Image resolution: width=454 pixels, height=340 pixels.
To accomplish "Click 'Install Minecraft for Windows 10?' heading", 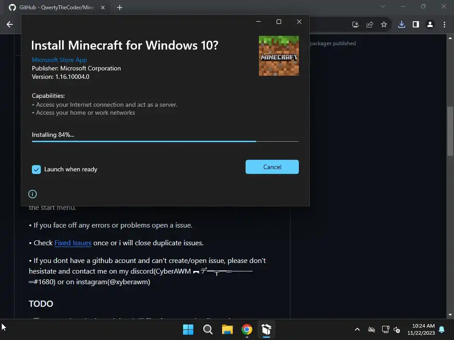I will (x=125, y=46).
